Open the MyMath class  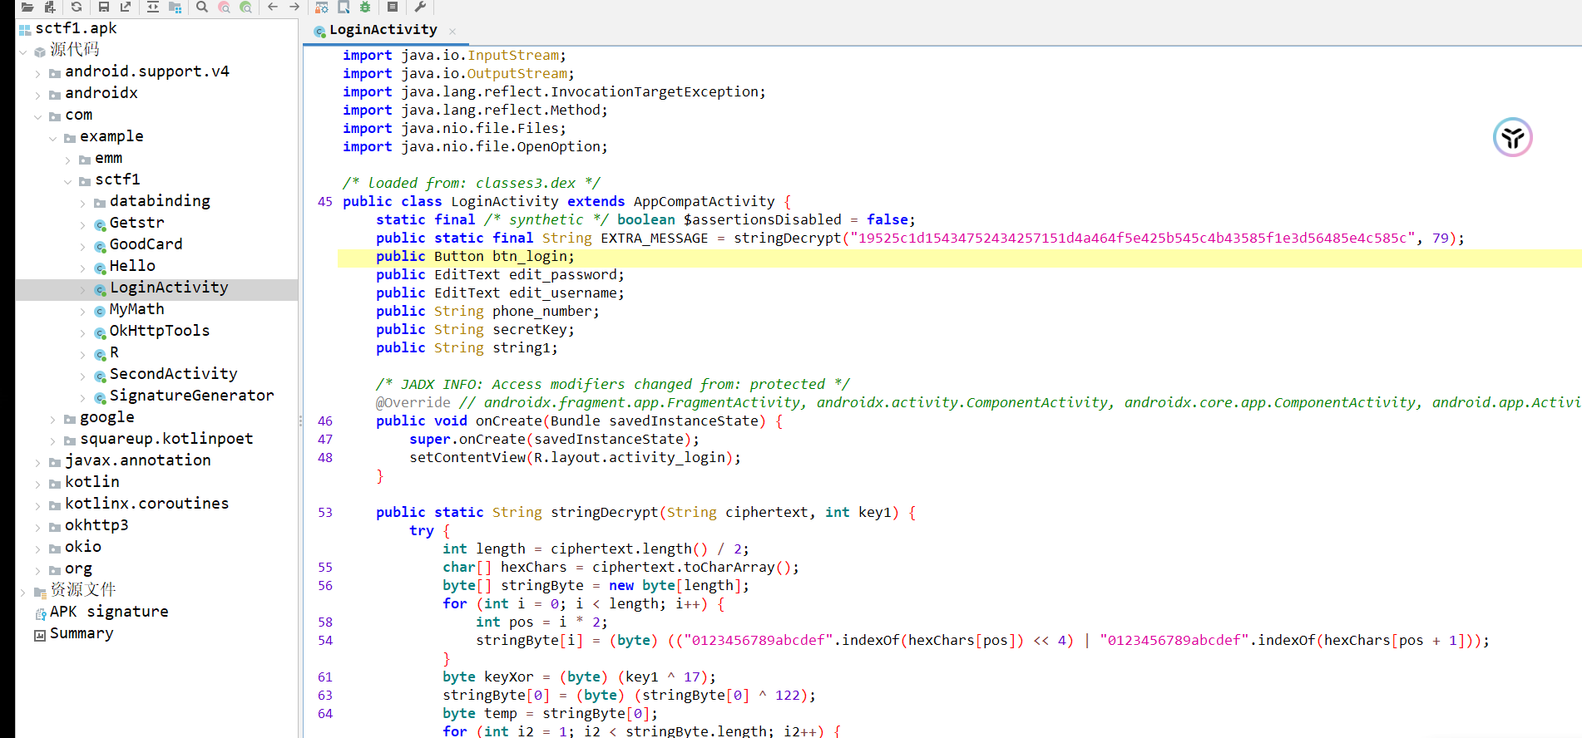pos(136,309)
